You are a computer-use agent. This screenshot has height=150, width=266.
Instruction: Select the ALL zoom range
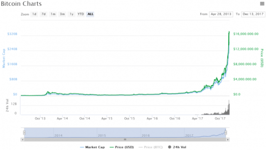coord(90,14)
